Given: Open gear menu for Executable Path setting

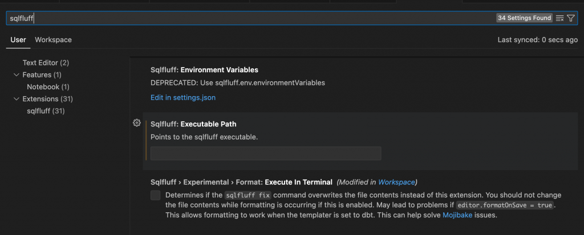Looking at the screenshot, I should pos(136,123).
